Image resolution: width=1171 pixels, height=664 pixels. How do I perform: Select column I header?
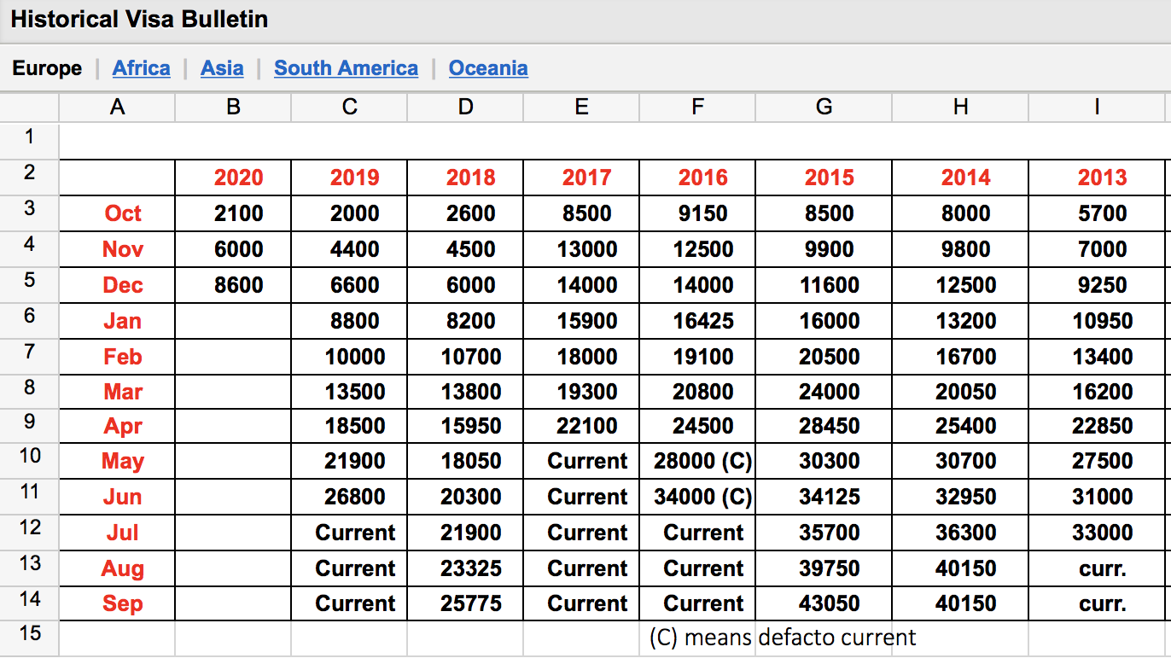[x=1097, y=108]
